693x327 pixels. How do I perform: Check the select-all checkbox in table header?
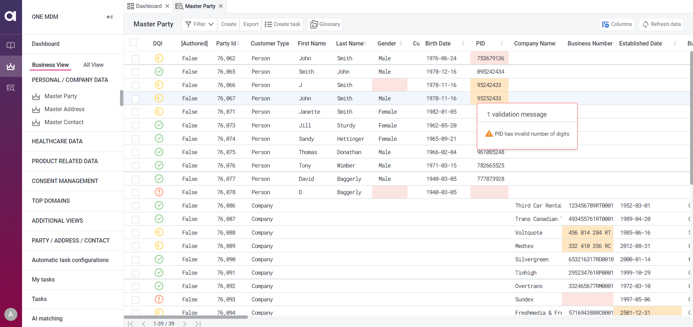133,42
